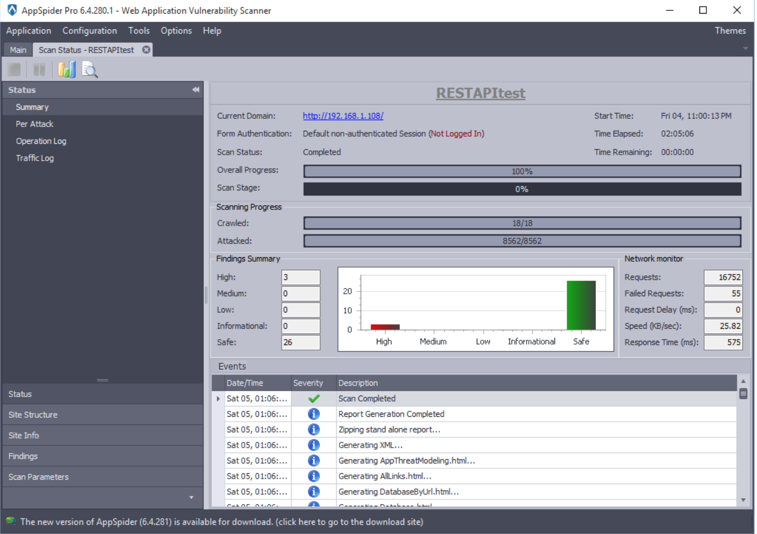The height and width of the screenshot is (534, 757).
Task: Select the Scan Status - RESTAPItest tab
Action: point(86,50)
